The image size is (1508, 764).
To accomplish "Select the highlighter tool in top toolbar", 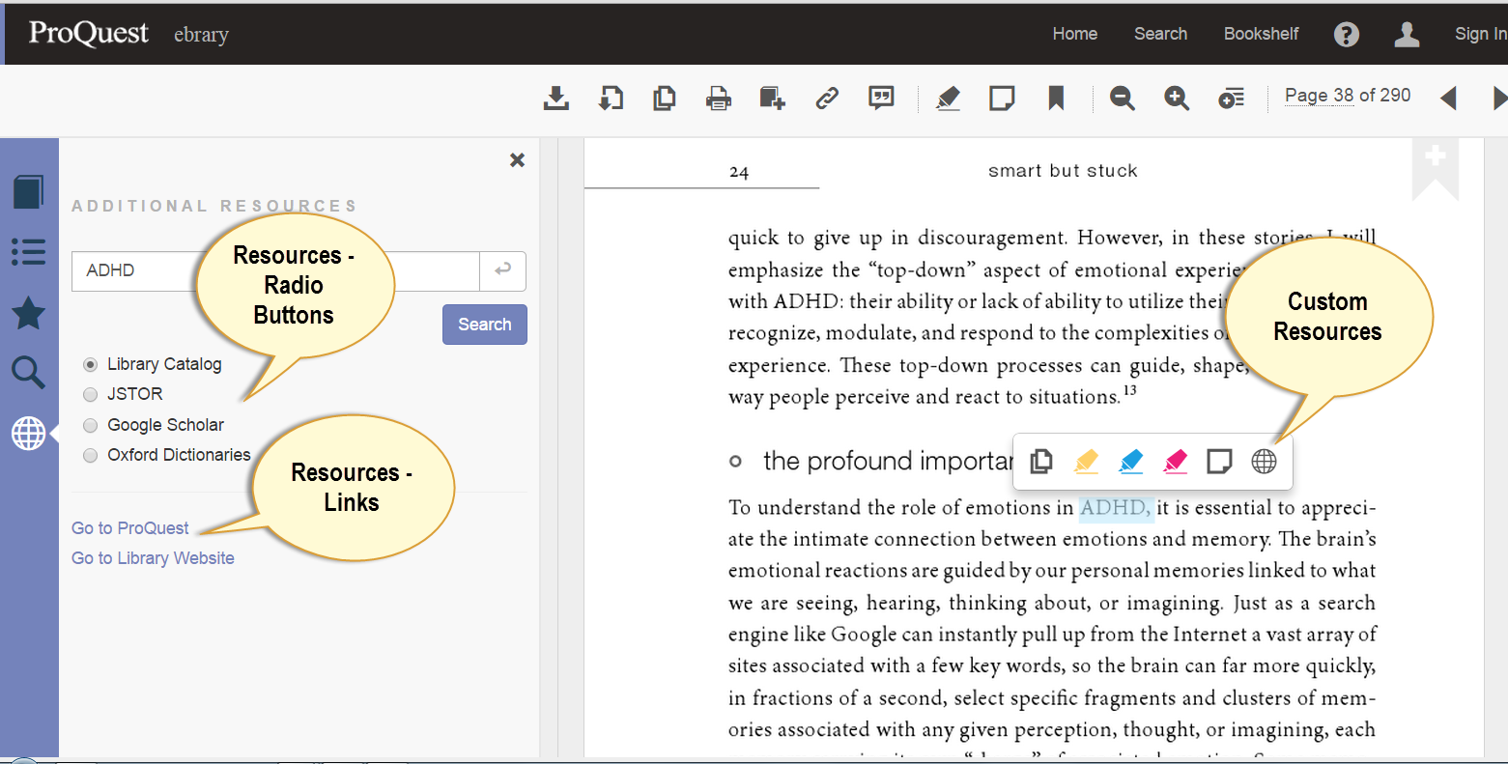I will (949, 98).
